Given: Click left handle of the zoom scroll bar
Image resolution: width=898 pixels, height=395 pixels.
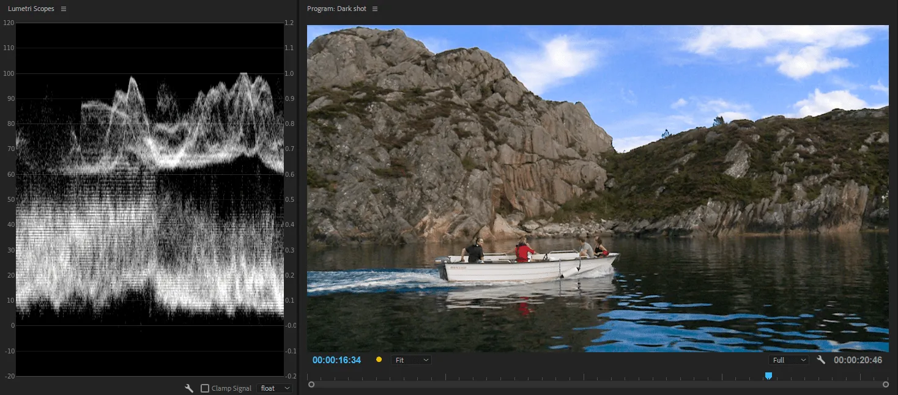Looking at the screenshot, I should point(311,385).
